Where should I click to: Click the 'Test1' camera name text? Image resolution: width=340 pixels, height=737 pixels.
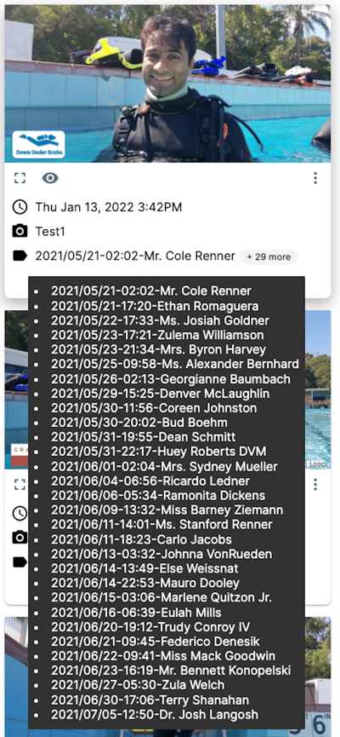[x=50, y=231]
